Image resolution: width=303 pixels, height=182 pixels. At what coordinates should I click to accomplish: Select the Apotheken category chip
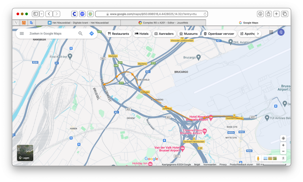point(247,34)
